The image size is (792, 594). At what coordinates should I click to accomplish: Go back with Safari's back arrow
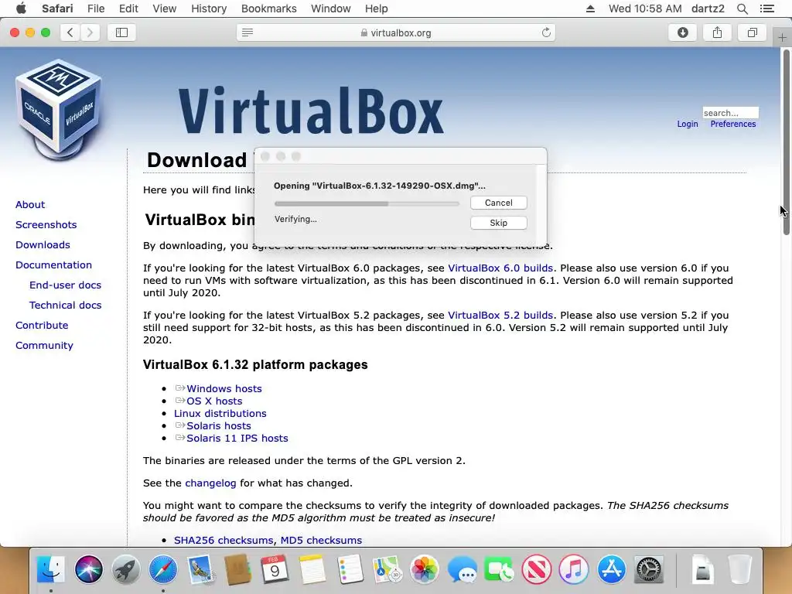(70, 32)
